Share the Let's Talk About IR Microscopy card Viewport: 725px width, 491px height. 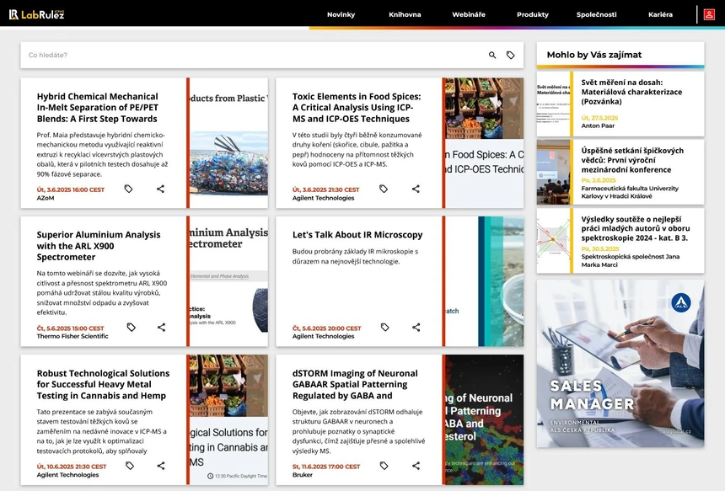point(416,328)
